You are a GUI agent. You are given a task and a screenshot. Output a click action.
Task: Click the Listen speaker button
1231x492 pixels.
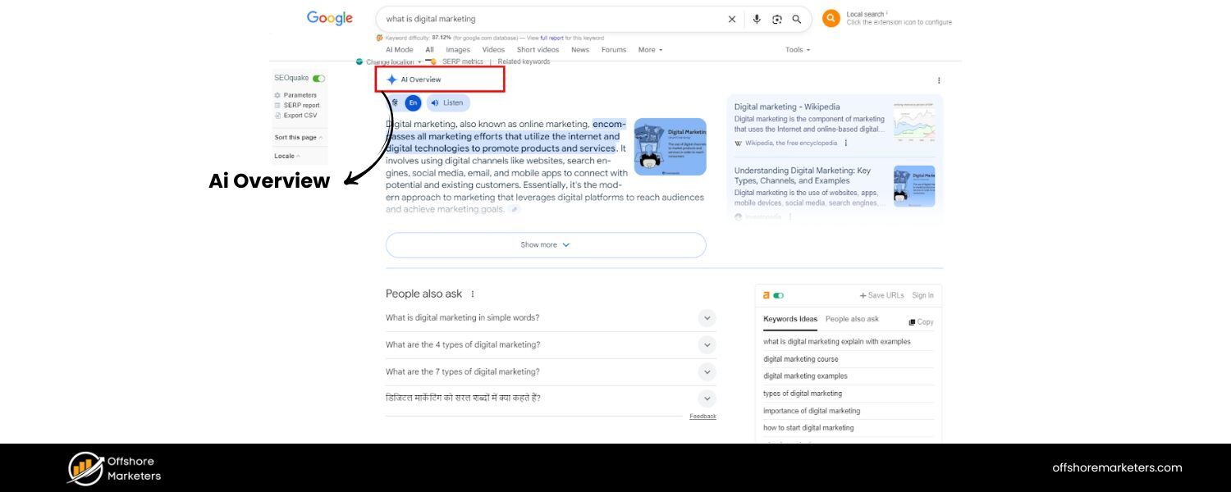tap(447, 102)
